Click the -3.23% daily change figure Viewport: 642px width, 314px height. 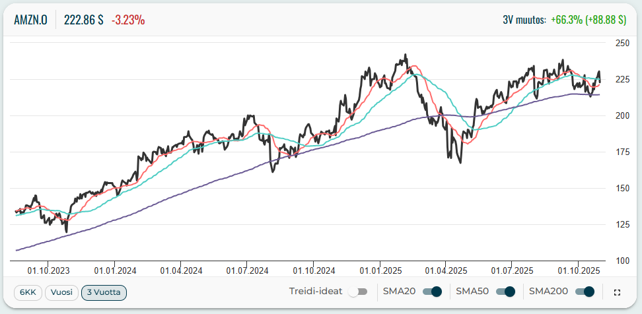point(128,20)
